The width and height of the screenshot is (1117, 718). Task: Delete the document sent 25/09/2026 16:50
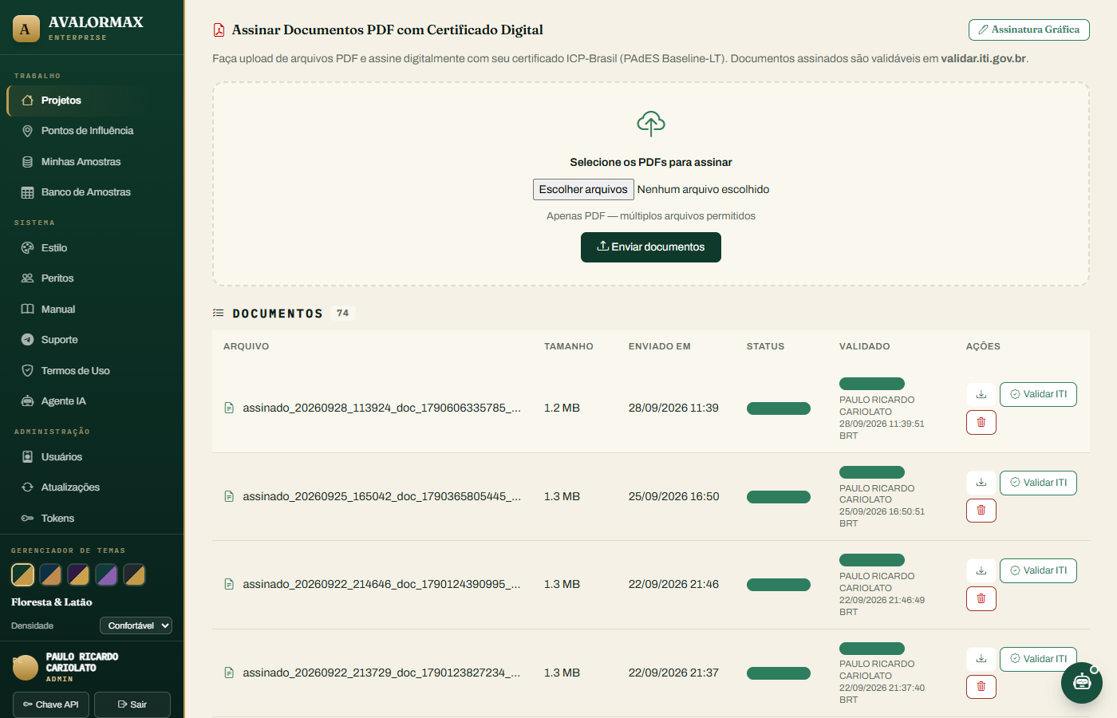pyautogui.click(x=981, y=511)
